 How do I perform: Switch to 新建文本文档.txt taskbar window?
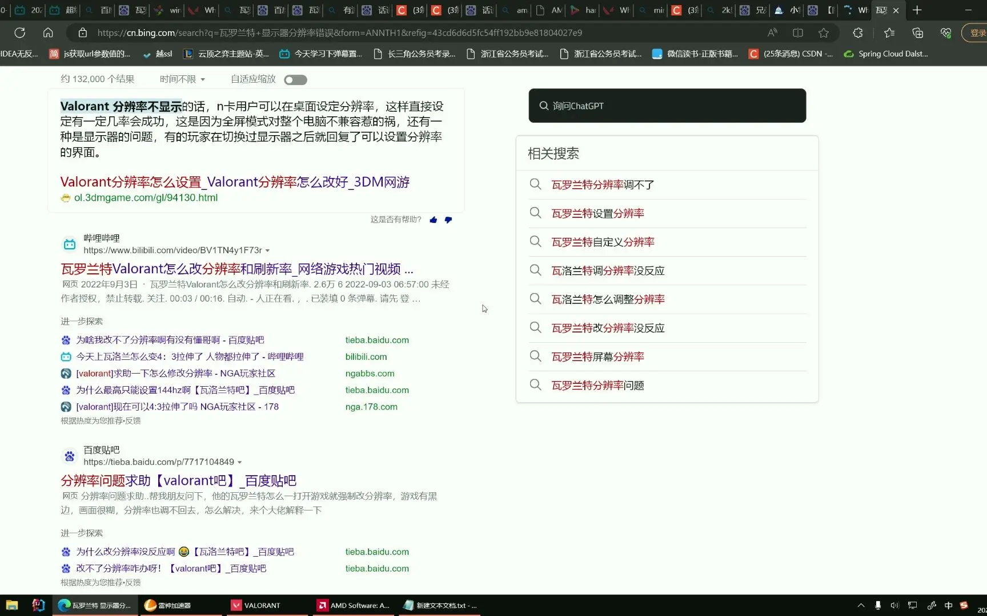point(440,605)
